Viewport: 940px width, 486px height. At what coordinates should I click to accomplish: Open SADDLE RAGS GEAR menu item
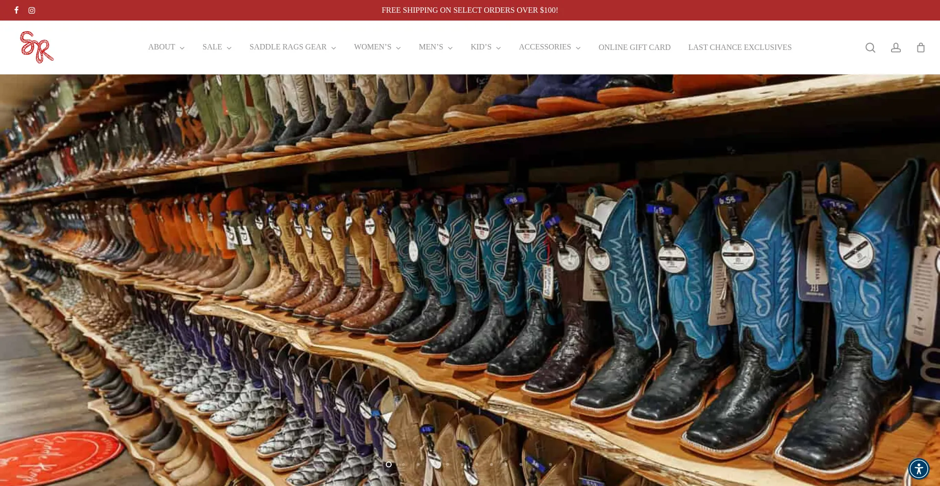pos(288,47)
